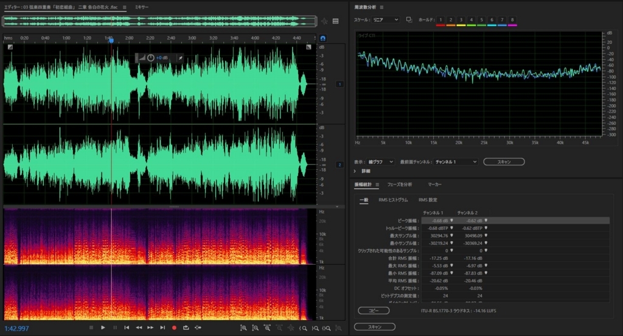
Task: Zoom out time icon
Action: coord(279,328)
